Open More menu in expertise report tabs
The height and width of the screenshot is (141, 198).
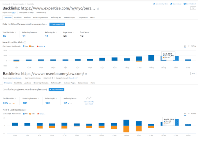pyautogui.click(x=92, y=17)
